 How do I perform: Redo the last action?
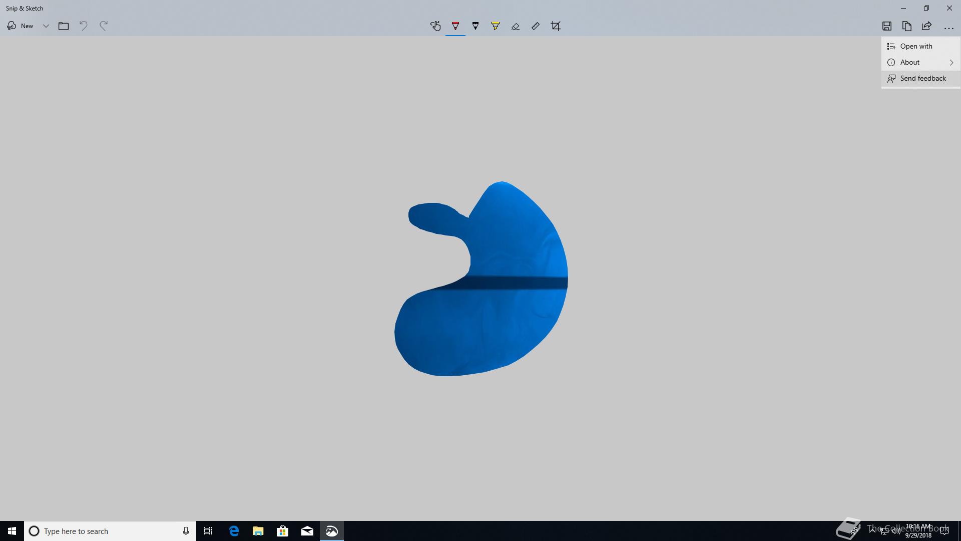tap(104, 26)
